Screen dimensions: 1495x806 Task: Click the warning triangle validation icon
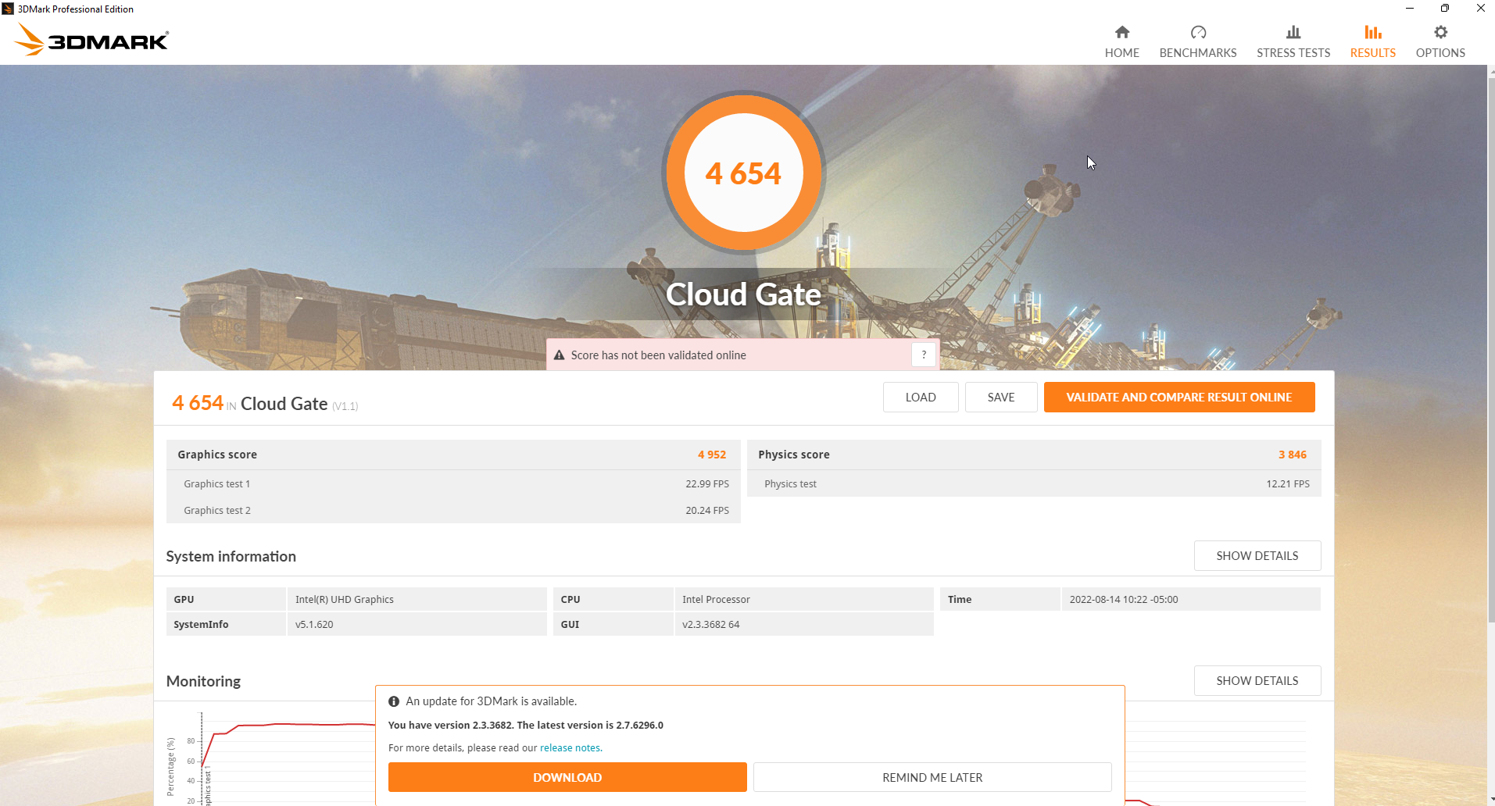[x=559, y=355]
